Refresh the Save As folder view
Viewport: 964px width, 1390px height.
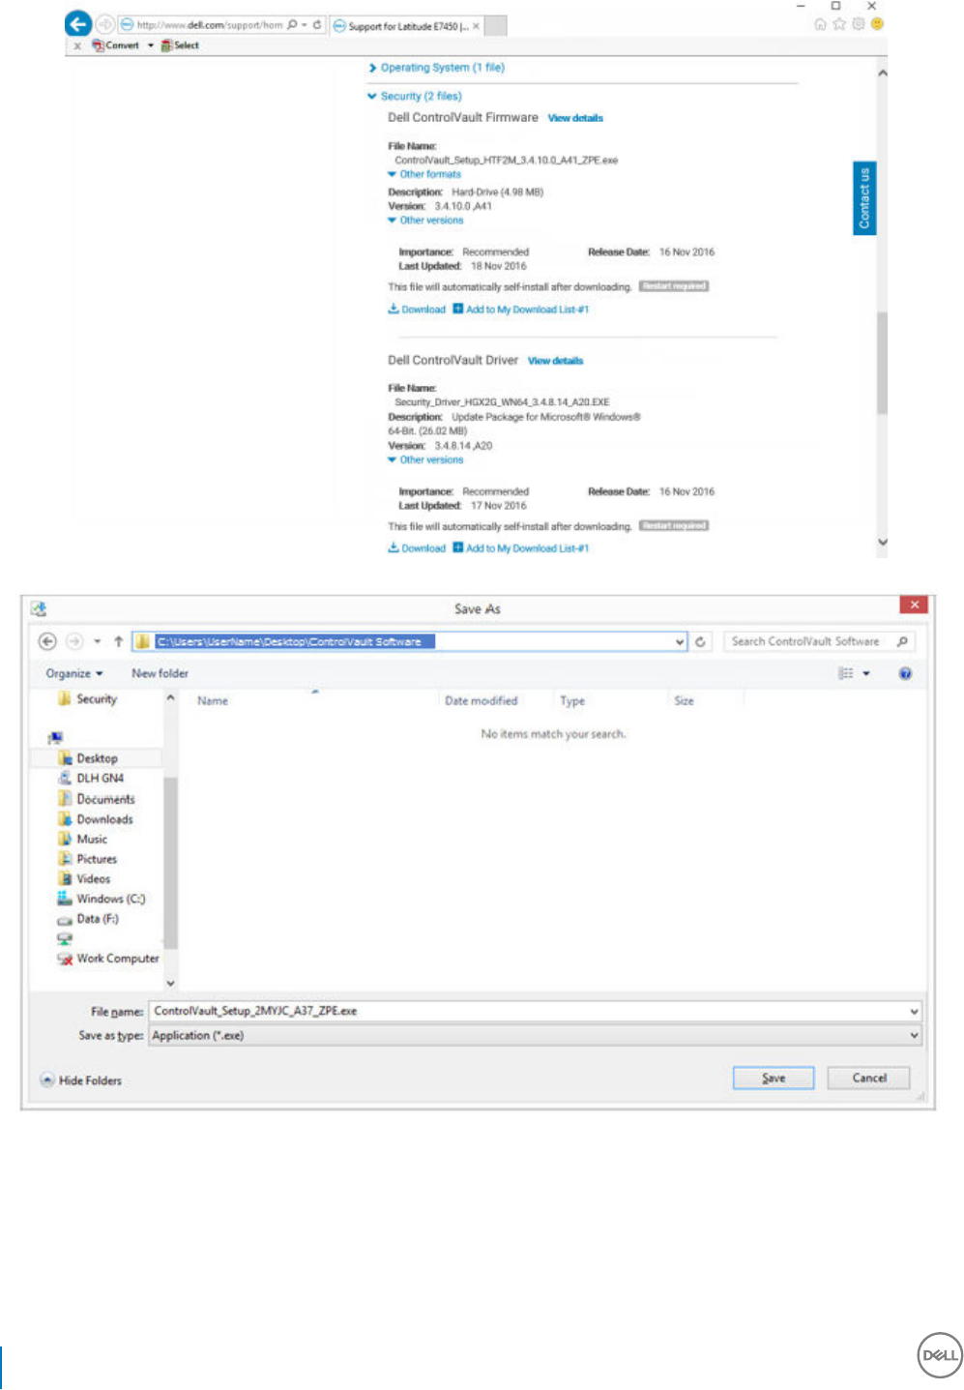701,641
